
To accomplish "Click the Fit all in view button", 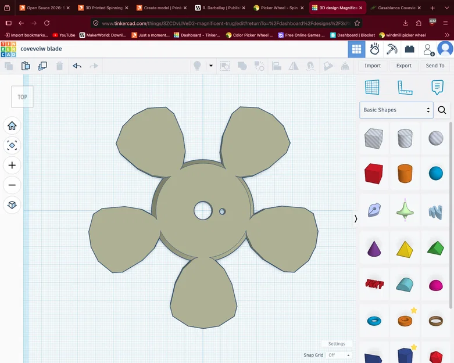I will tap(12, 145).
